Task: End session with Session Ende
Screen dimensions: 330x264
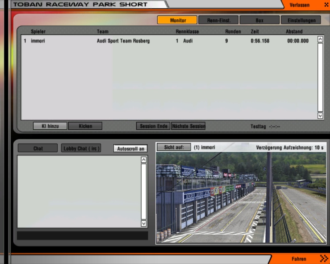Action: pos(153,126)
